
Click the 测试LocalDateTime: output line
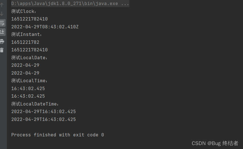point(35,104)
